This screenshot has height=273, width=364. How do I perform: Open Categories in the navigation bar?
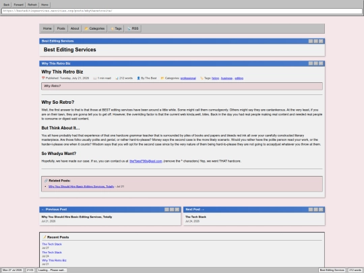click(94, 28)
